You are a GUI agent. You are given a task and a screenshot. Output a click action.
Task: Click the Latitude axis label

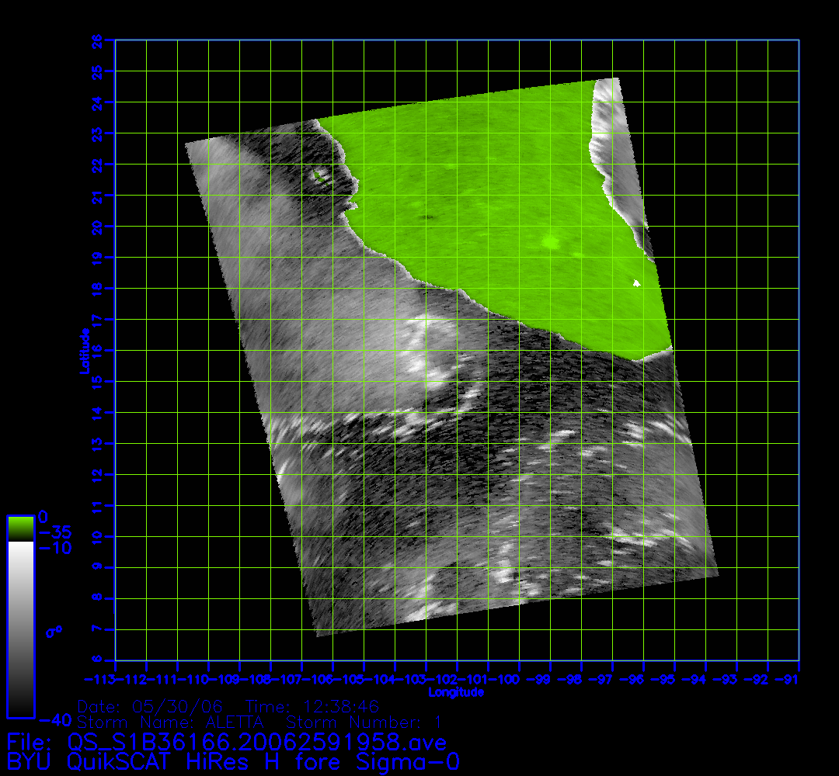[82, 351]
